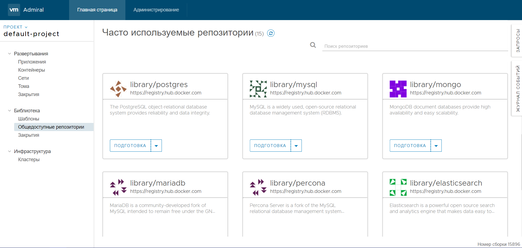Screen dimensions: 522x248
Task: Open Приложения in the sidebar
Action: 32,62
